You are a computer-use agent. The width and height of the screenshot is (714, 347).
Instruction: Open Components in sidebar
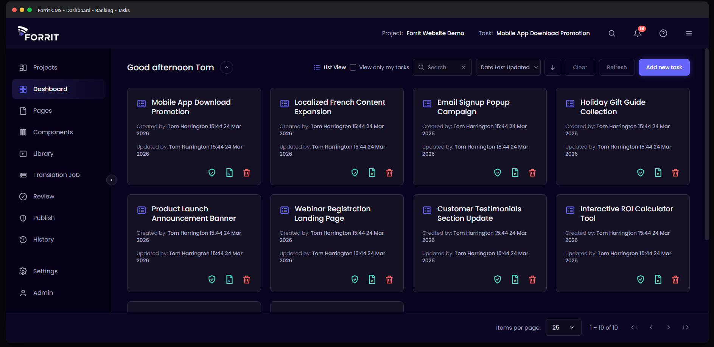point(59,132)
